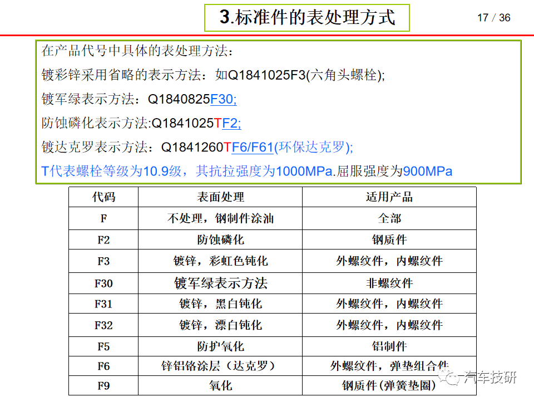The width and height of the screenshot is (534, 401).
Task: Select the code cell F3
Action: (103, 261)
